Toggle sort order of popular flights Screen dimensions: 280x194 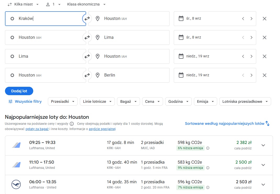pyautogui.click(x=227, y=123)
